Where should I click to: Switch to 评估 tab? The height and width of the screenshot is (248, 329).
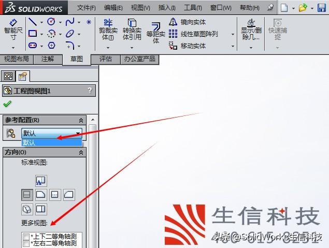click(106, 59)
